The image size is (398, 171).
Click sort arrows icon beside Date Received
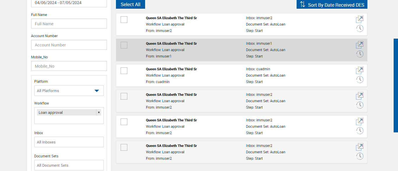pos(302,4)
